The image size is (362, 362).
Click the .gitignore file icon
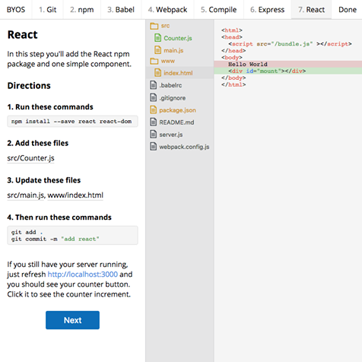154,97
